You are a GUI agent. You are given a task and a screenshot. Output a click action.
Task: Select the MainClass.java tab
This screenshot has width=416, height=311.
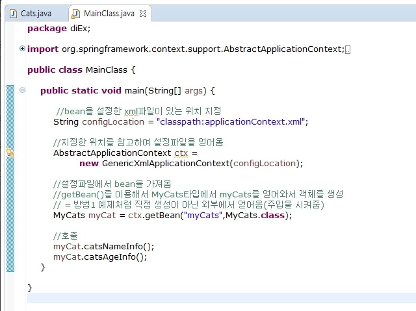[109, 14]
